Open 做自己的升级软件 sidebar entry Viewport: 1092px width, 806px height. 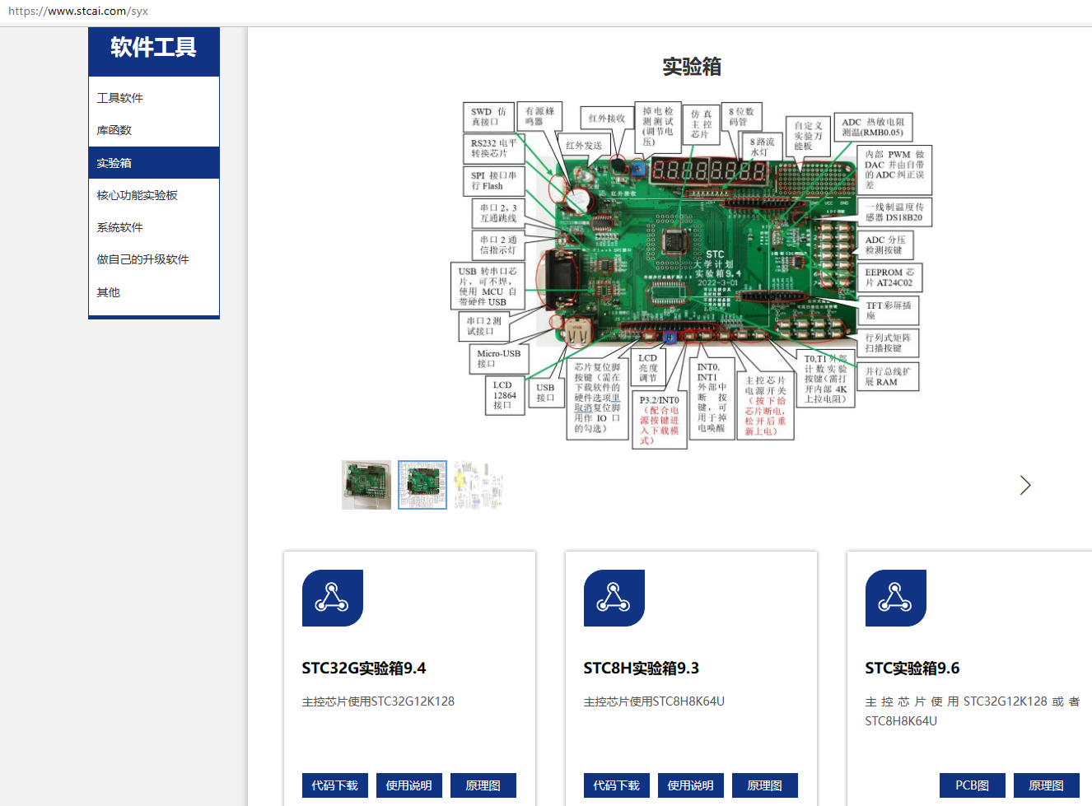click(154, 259)
